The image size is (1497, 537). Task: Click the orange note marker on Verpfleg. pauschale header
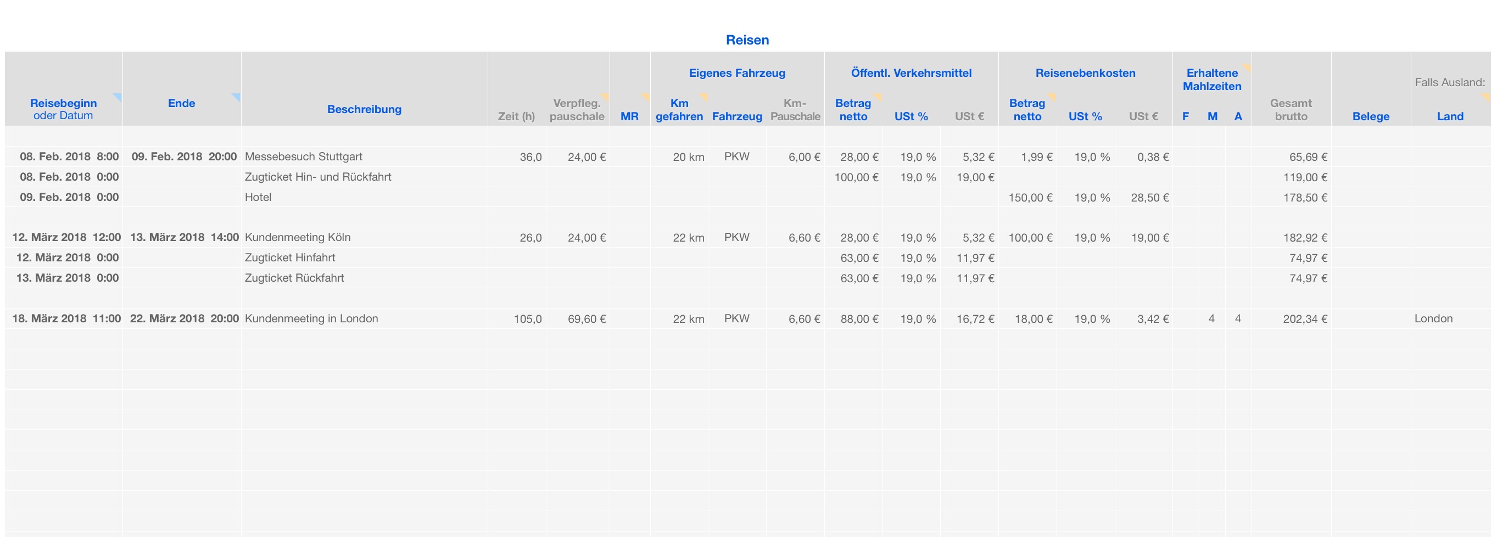[606, 97]
